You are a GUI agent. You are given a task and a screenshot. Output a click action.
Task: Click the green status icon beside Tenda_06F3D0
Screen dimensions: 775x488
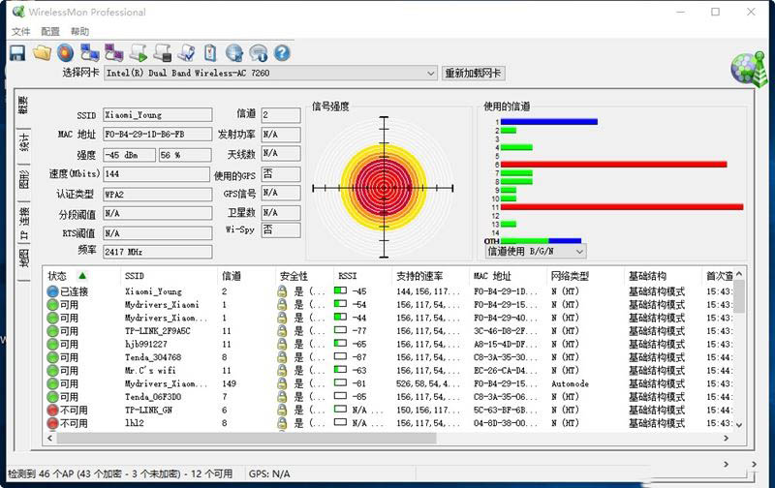[x=52, y=397]
